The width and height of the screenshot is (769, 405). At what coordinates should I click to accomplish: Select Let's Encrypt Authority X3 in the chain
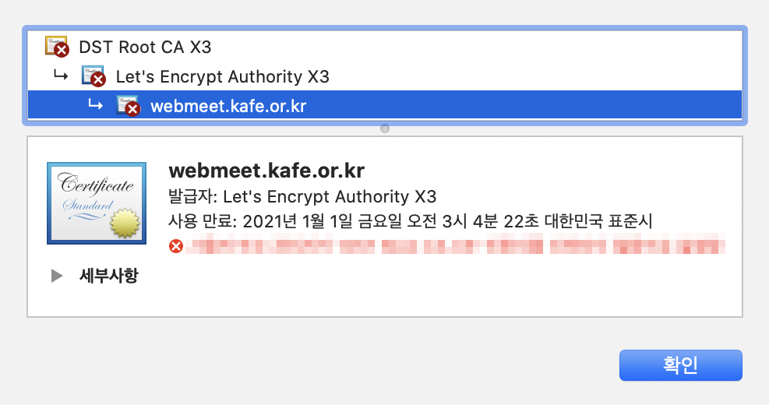point(222,76)
